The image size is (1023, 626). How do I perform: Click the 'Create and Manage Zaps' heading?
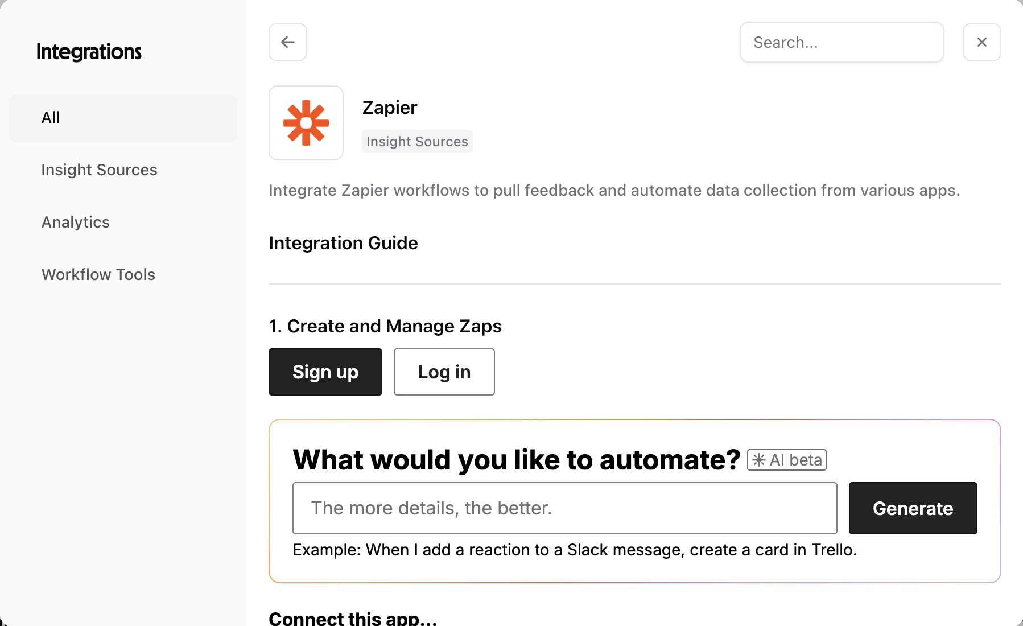[x=385, y=326]
